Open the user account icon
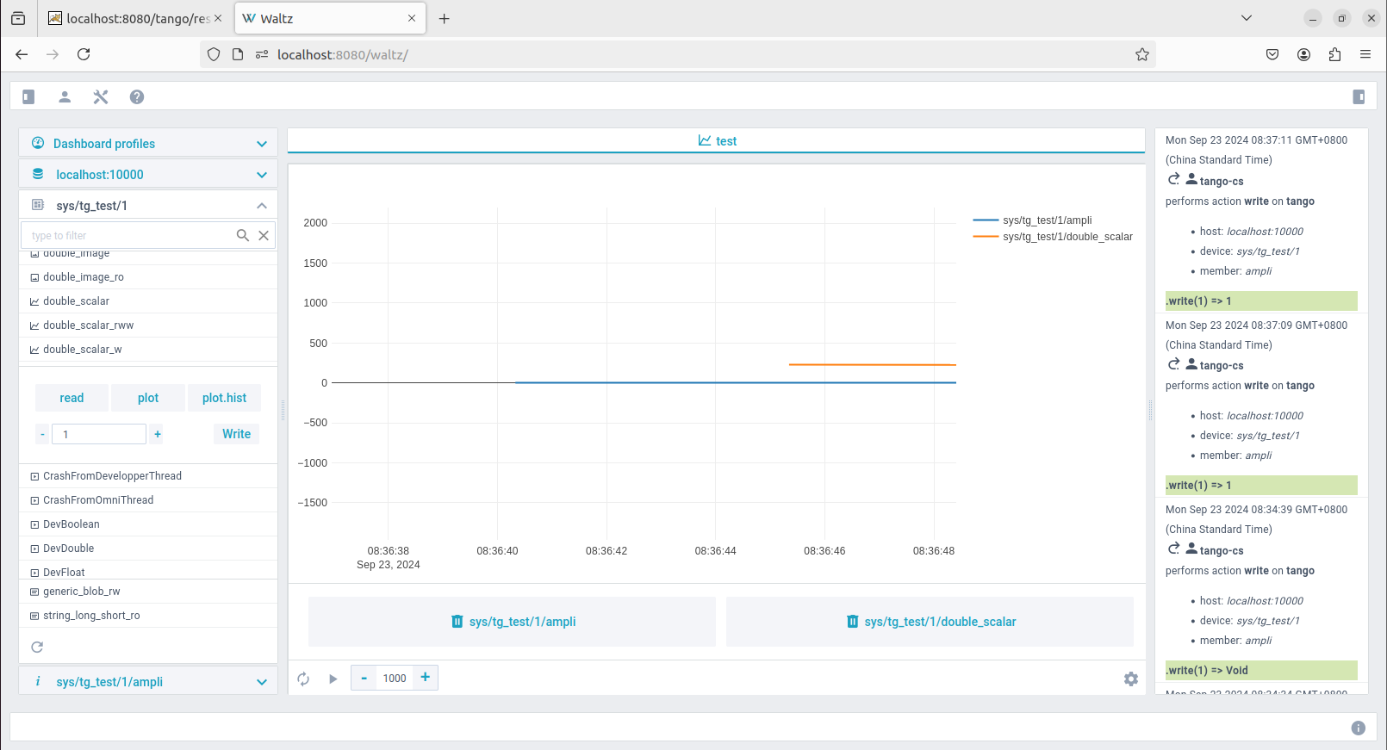1387x750 pixels. click(x=65, y=96)
